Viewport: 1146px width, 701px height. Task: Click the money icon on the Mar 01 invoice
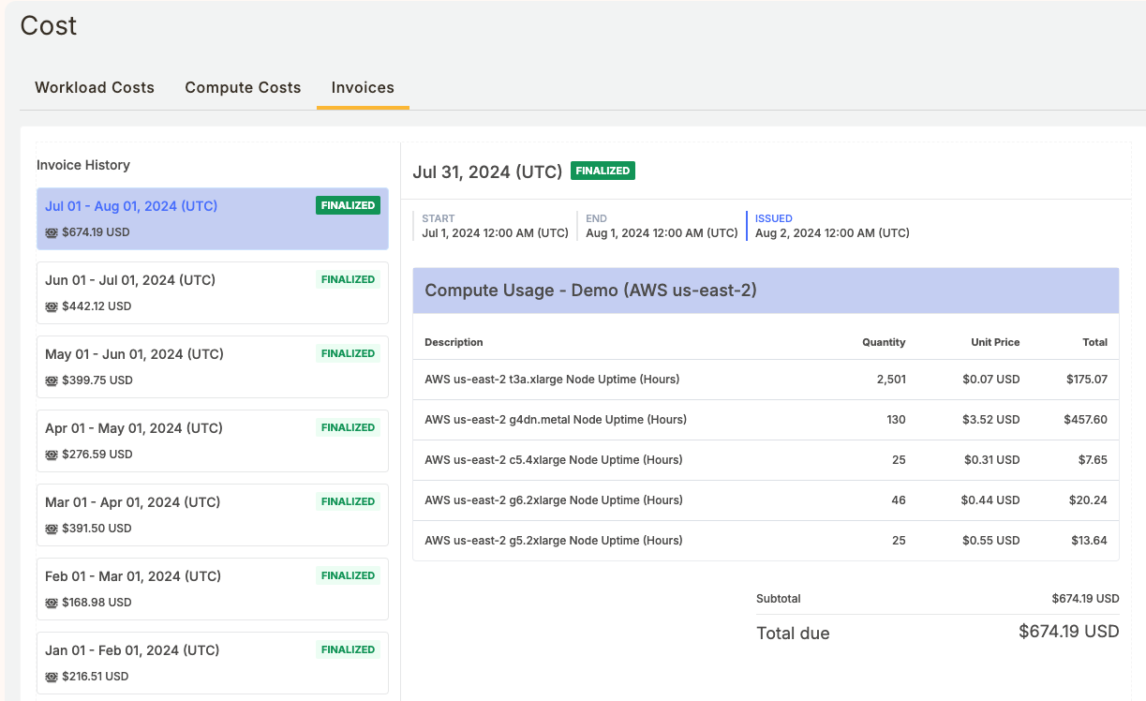(51, 528)
